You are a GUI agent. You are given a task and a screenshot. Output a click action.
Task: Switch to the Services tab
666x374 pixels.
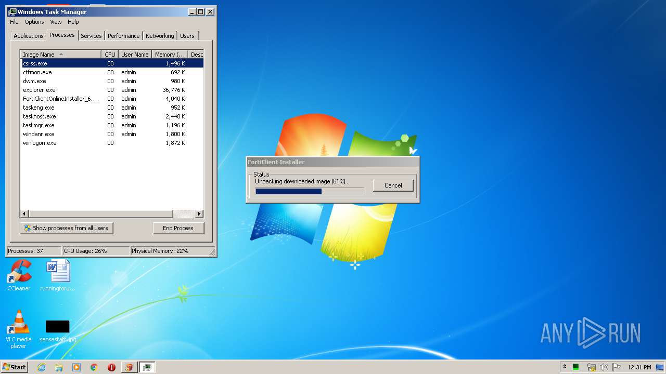pos(91,36)
